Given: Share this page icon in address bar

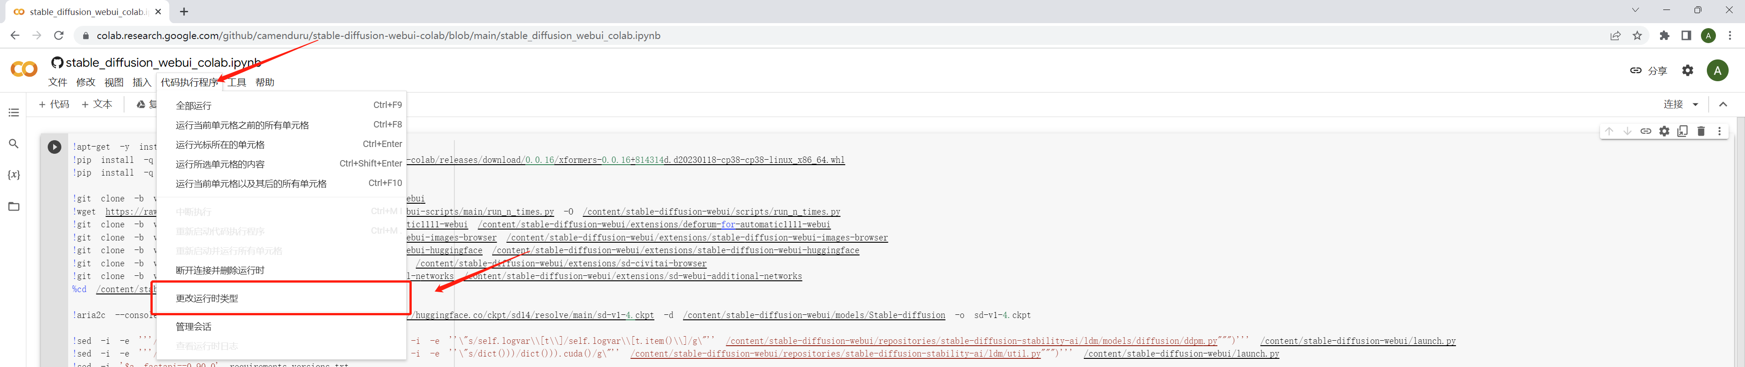Looking at the screenshot, I should click(1615, 35).
